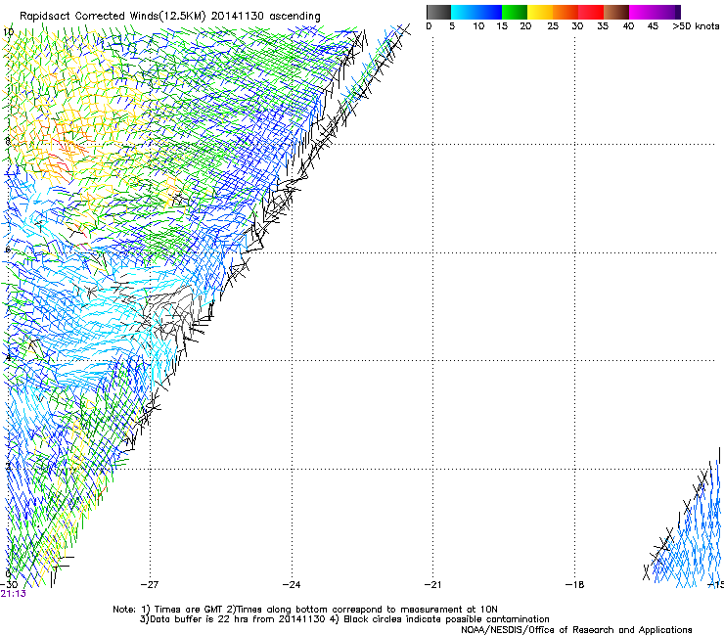Viewport: 724px width, 636px height.
Task: Click the longitude label '-30' at the corner
Action: [9, 585]
